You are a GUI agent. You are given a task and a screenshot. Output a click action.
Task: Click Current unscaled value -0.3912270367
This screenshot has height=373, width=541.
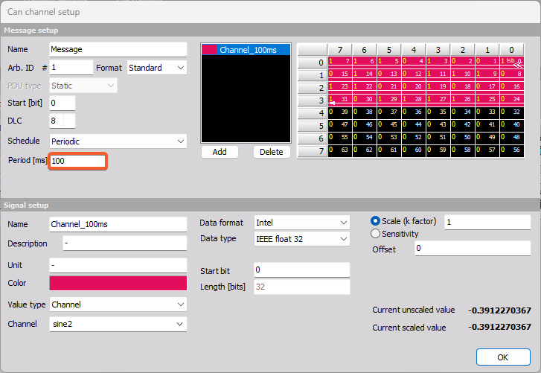499,310
